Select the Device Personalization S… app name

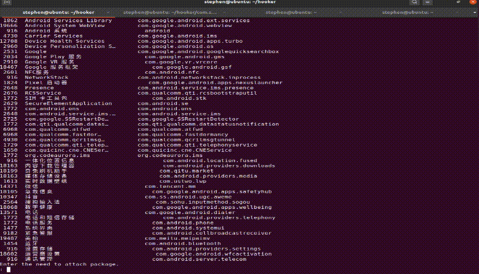pos(70,46)
